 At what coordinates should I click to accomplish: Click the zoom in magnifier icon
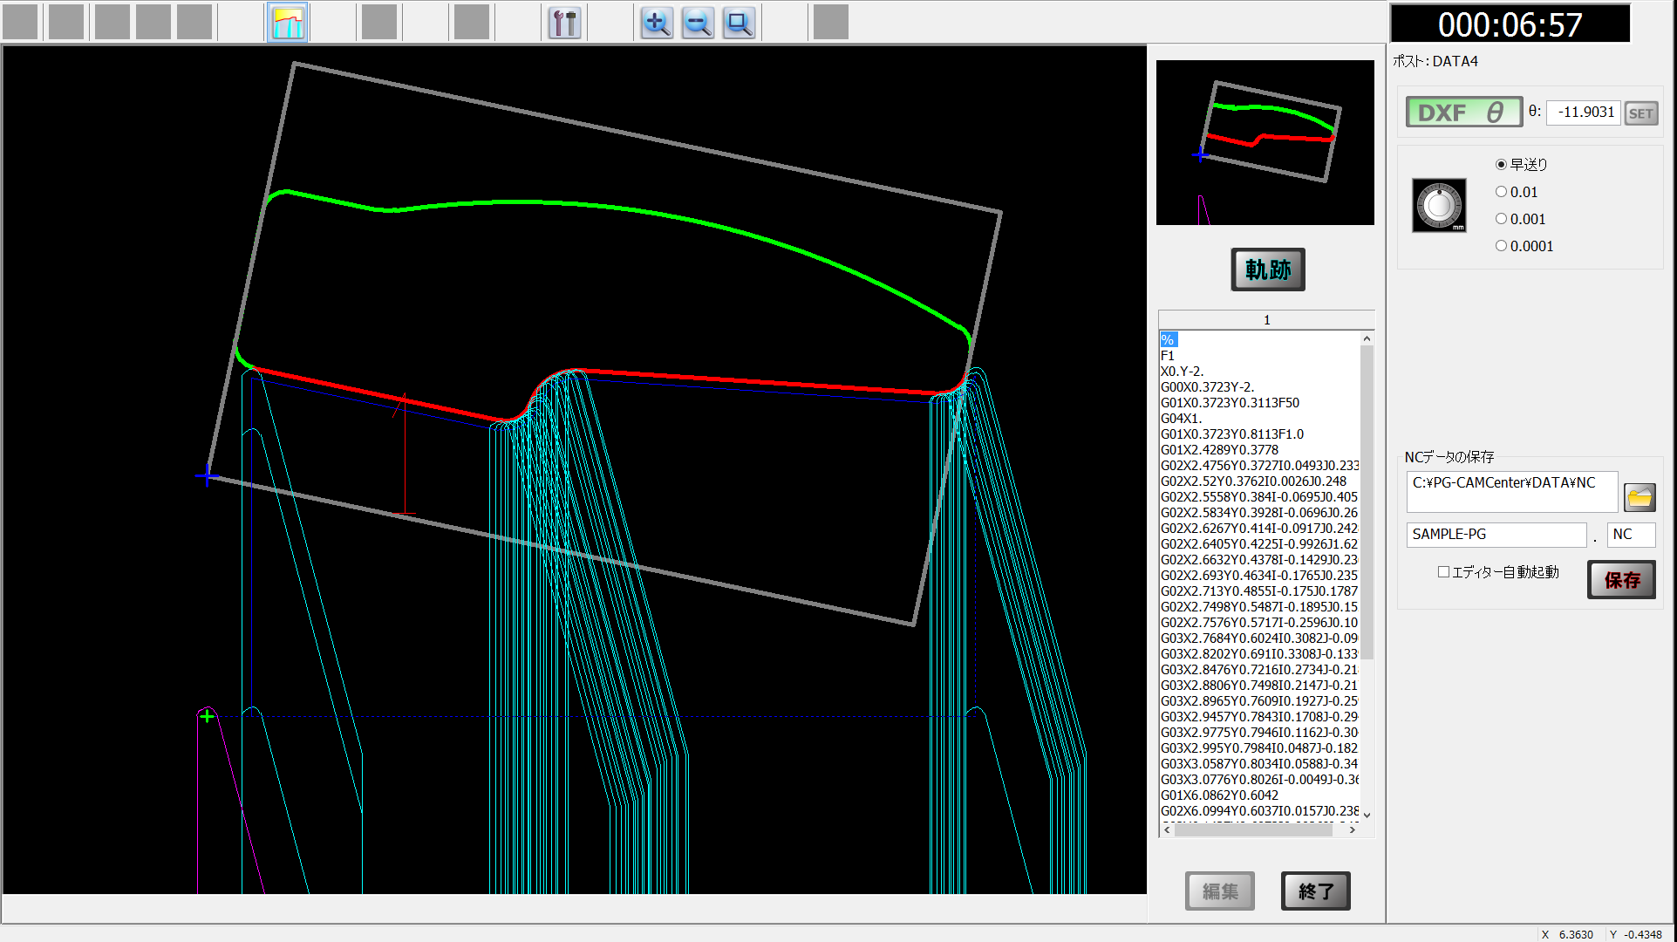click(657, 23)
